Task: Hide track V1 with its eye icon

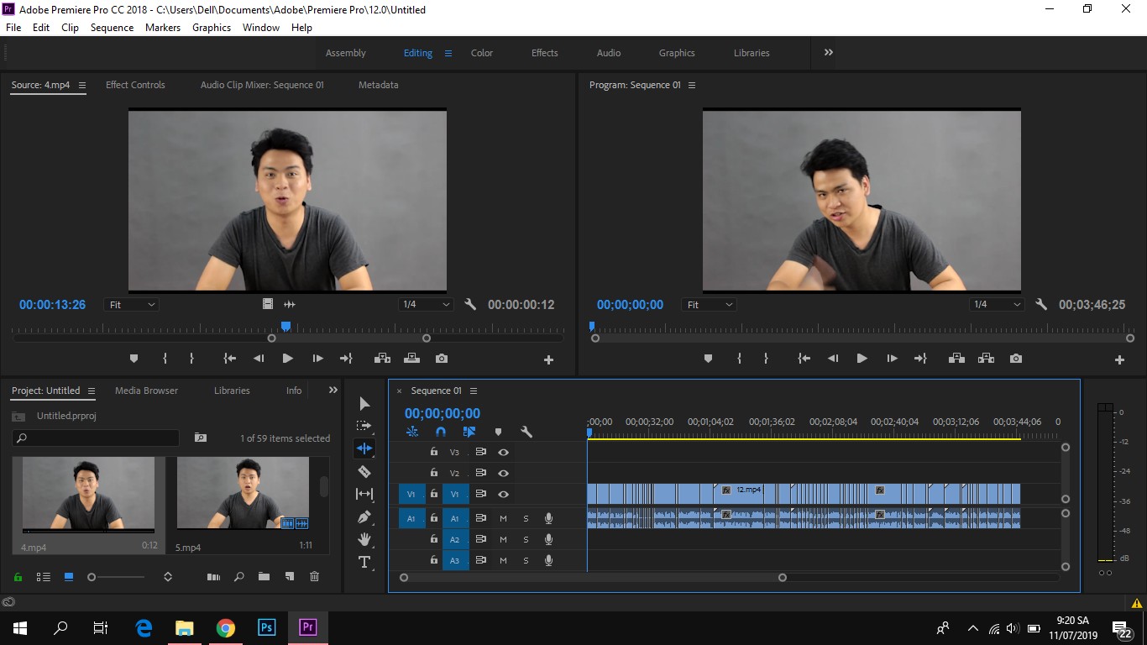Action: point(503,494)
